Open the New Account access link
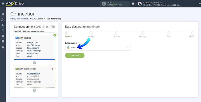The image size is (201, 102). (33, 48)
